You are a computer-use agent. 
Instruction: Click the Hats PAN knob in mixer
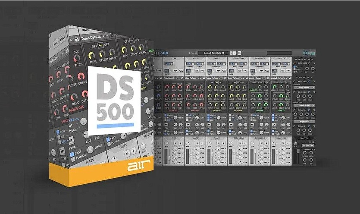(188, 143)
